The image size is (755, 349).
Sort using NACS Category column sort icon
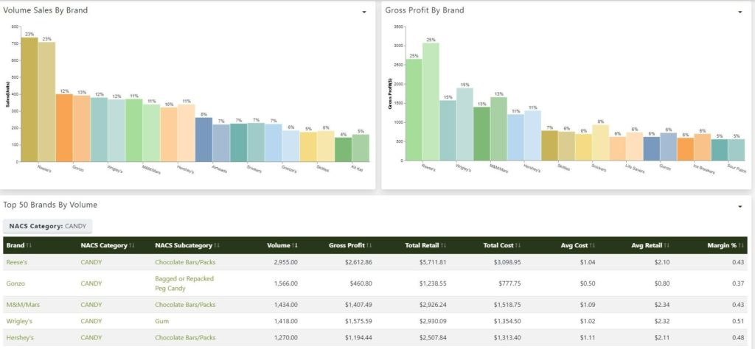[131, 246]
